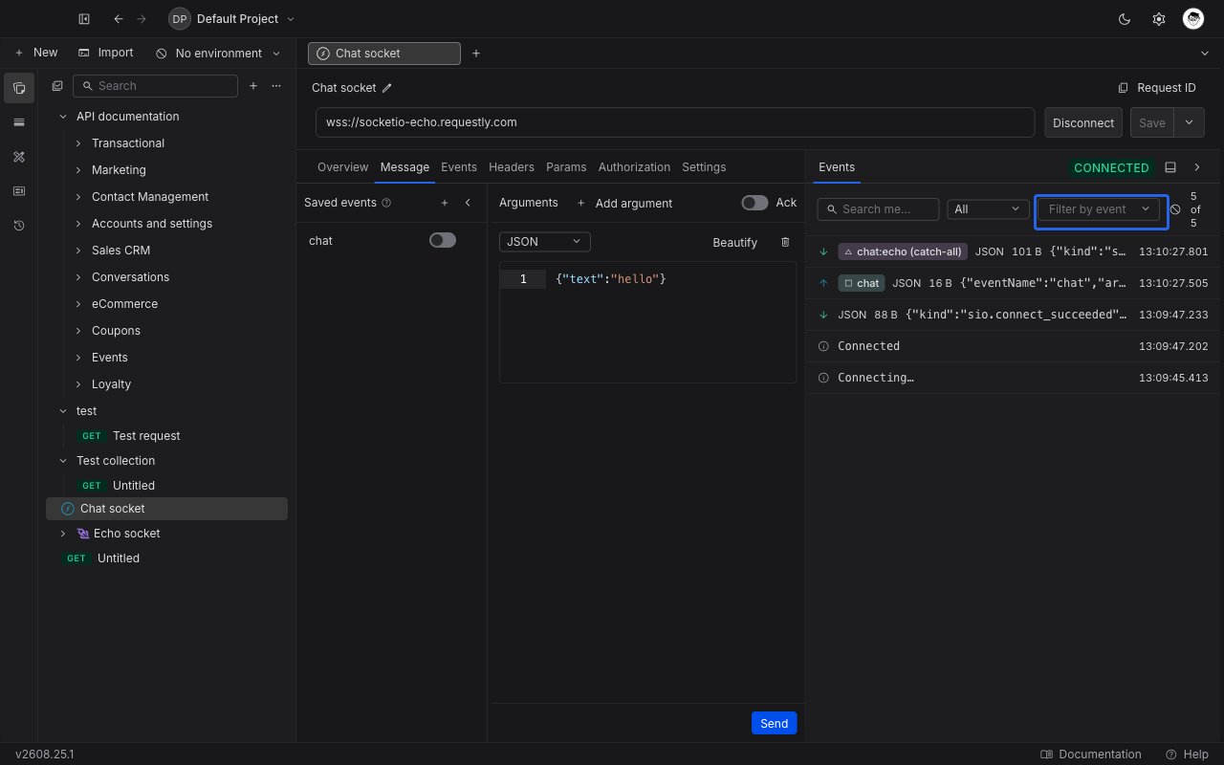Open user profile avatar
Image resolution: width=1224 pixels, height=765 pixels.
[x=1193, y=19]
